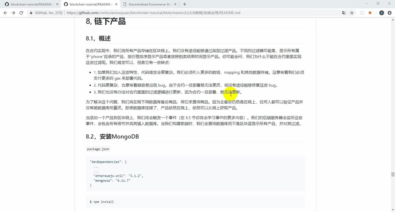Viewport: 395px width, 212px height.
Task: Click the heading 8.2，安装MongoDB
Action: tap(112, 137)
